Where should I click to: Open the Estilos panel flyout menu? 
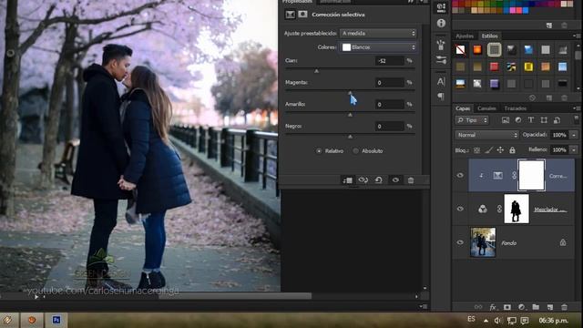576,36
